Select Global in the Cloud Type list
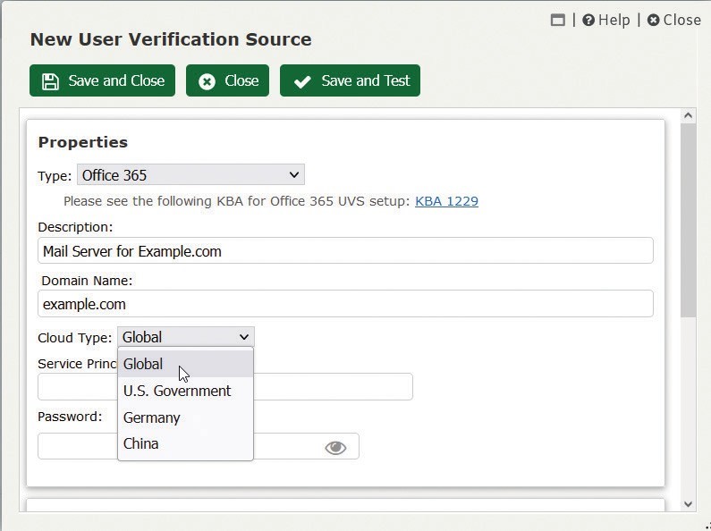This screenshot has width=711, height=531. [185, 364]
